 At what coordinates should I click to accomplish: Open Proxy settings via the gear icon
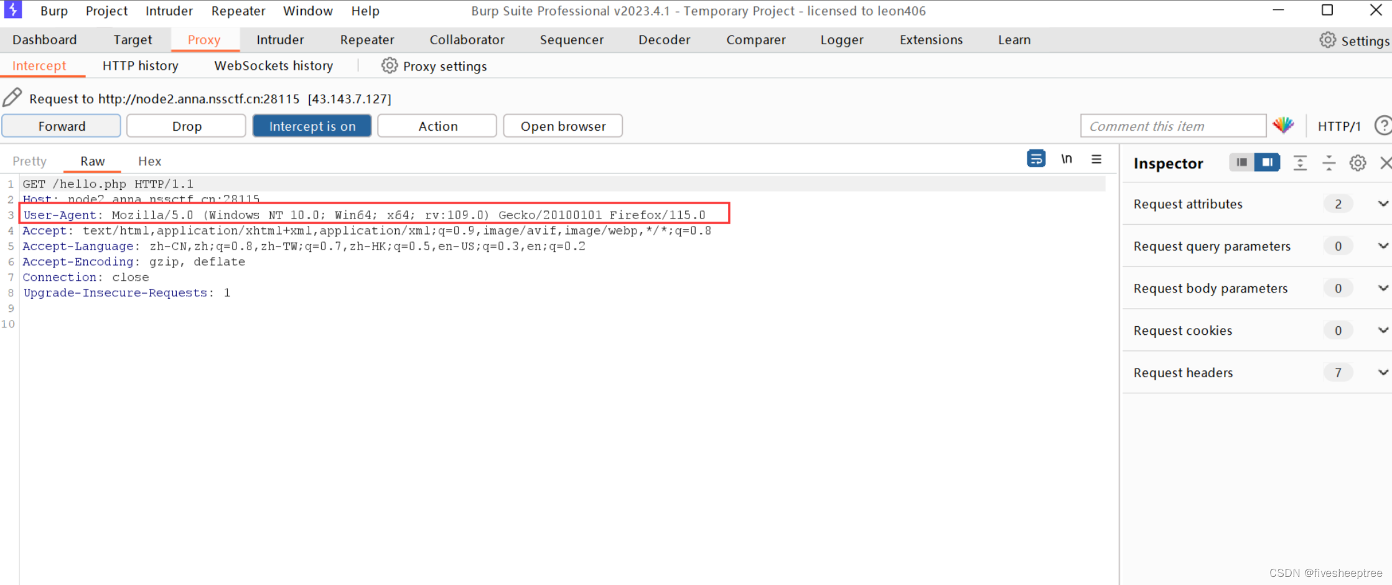click(x=390, y=65)
